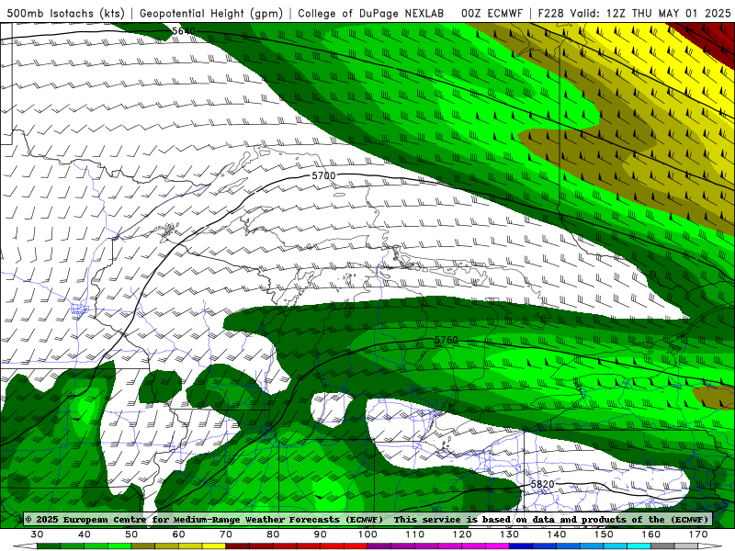Click the 130 label on the color scale
The width and height of the screenshot is (735, 551).
510,534
